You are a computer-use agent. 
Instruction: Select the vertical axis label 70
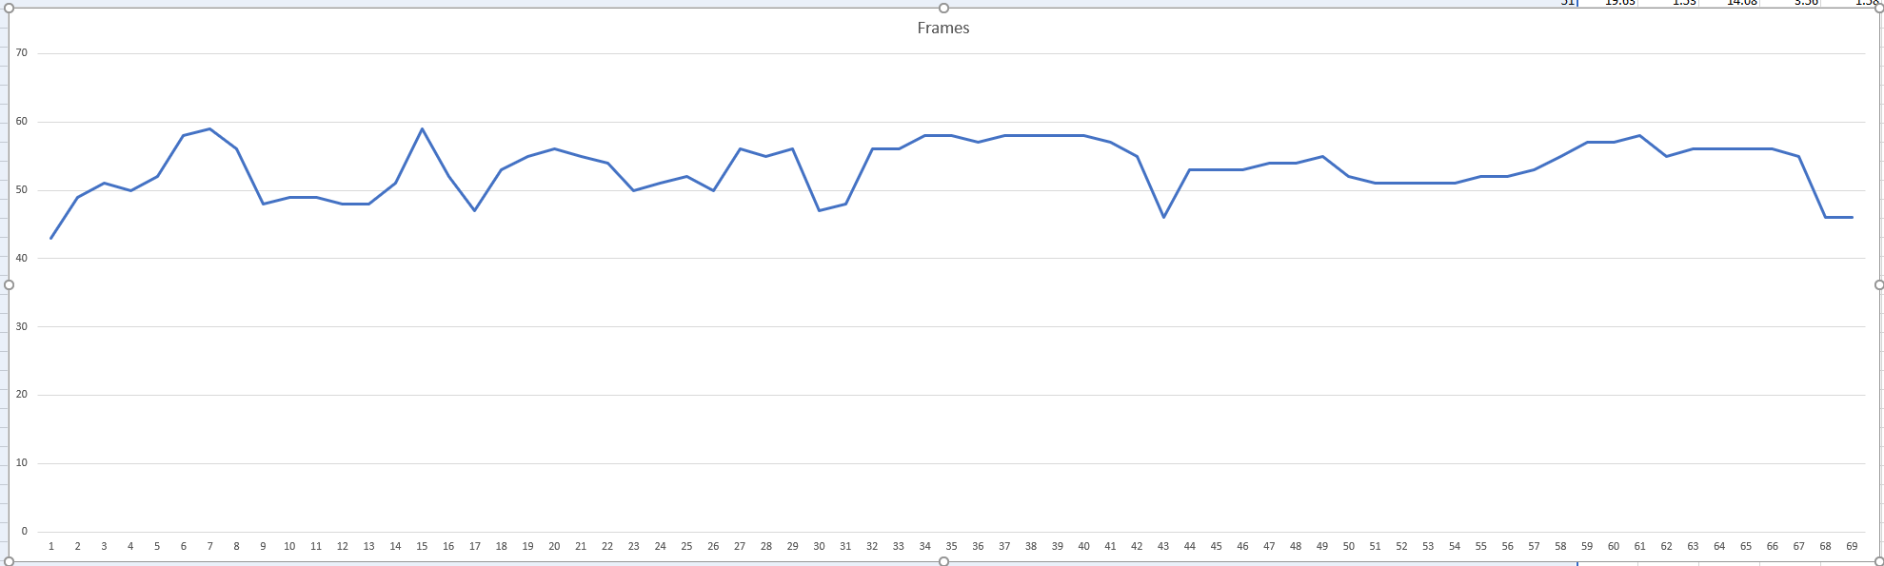(x=22, y=53)
